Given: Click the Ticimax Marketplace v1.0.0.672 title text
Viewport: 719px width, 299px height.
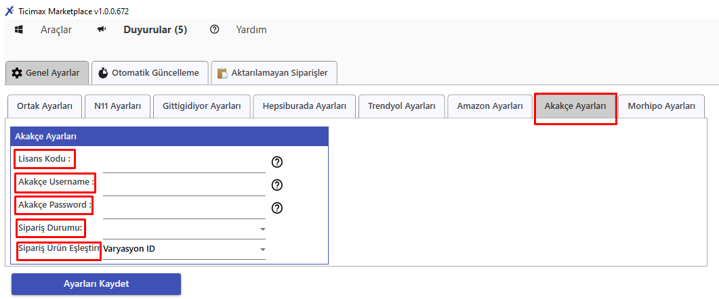Looking at the screenshot, I should coord(74,11).
